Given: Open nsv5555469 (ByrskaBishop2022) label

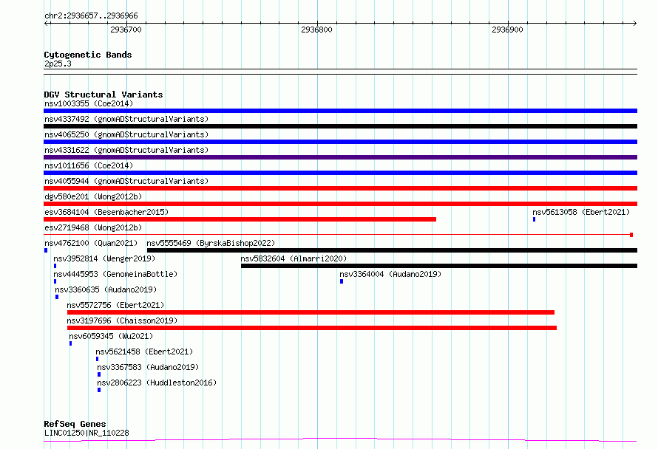Looking at the screenshot, I should (211, 243).
